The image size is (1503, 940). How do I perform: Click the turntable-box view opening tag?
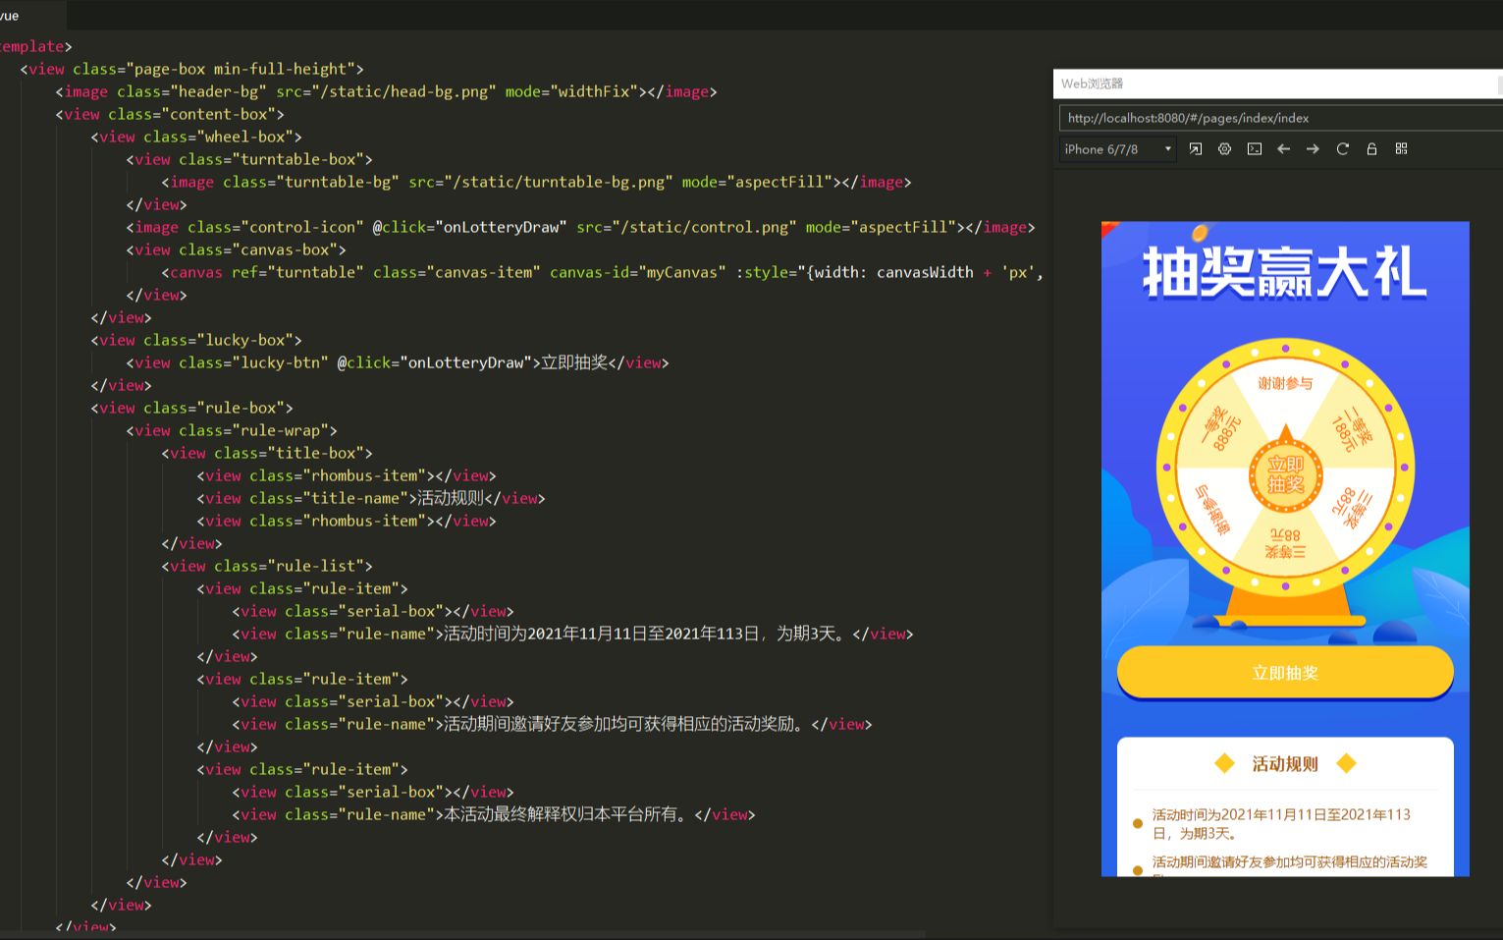[249, 159]
